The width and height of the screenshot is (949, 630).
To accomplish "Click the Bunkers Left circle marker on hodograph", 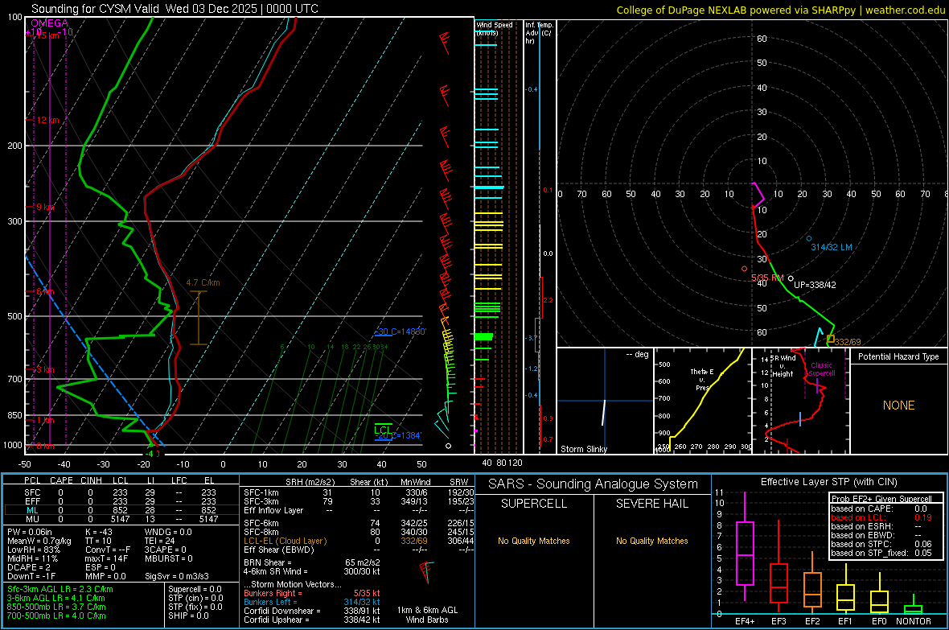I will click(809, 239).
